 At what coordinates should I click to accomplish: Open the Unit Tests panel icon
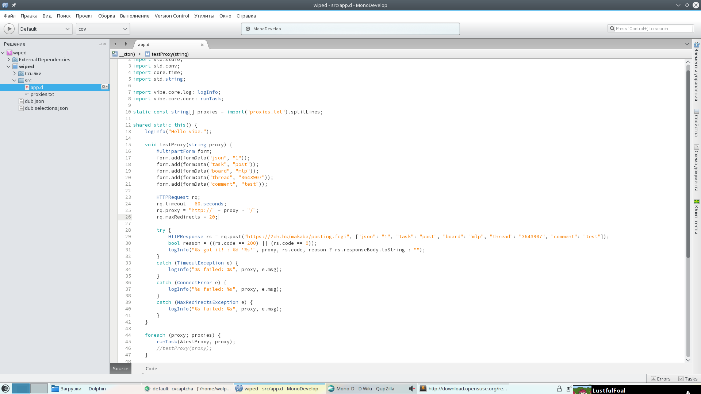[x=697, y=202]
